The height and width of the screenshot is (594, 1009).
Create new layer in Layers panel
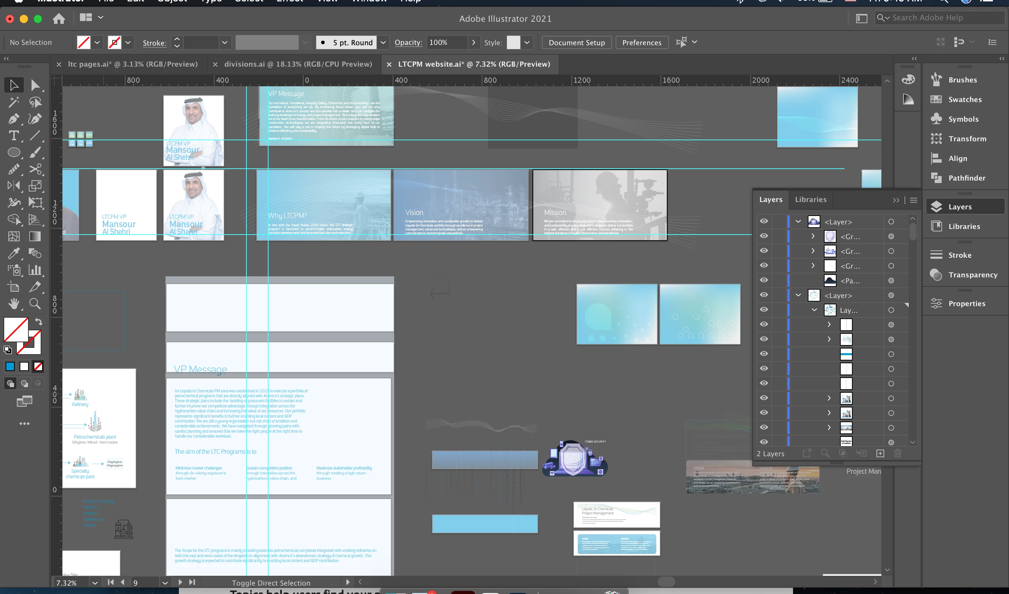click(880, 453)
